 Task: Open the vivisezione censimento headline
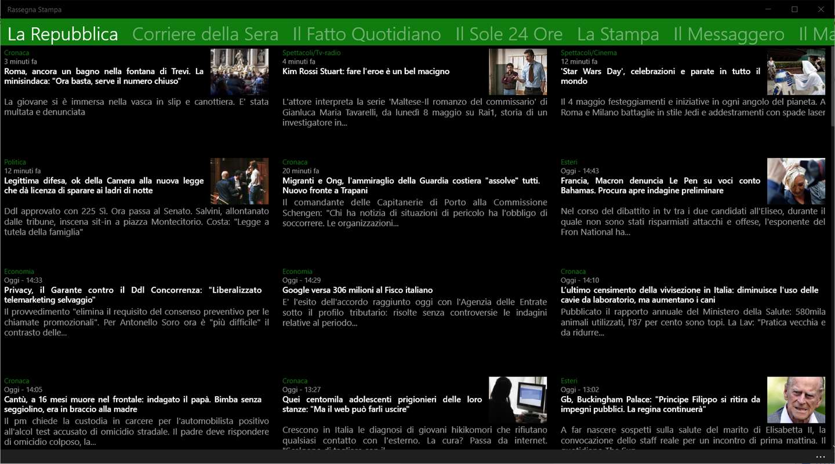pos(689,295)
